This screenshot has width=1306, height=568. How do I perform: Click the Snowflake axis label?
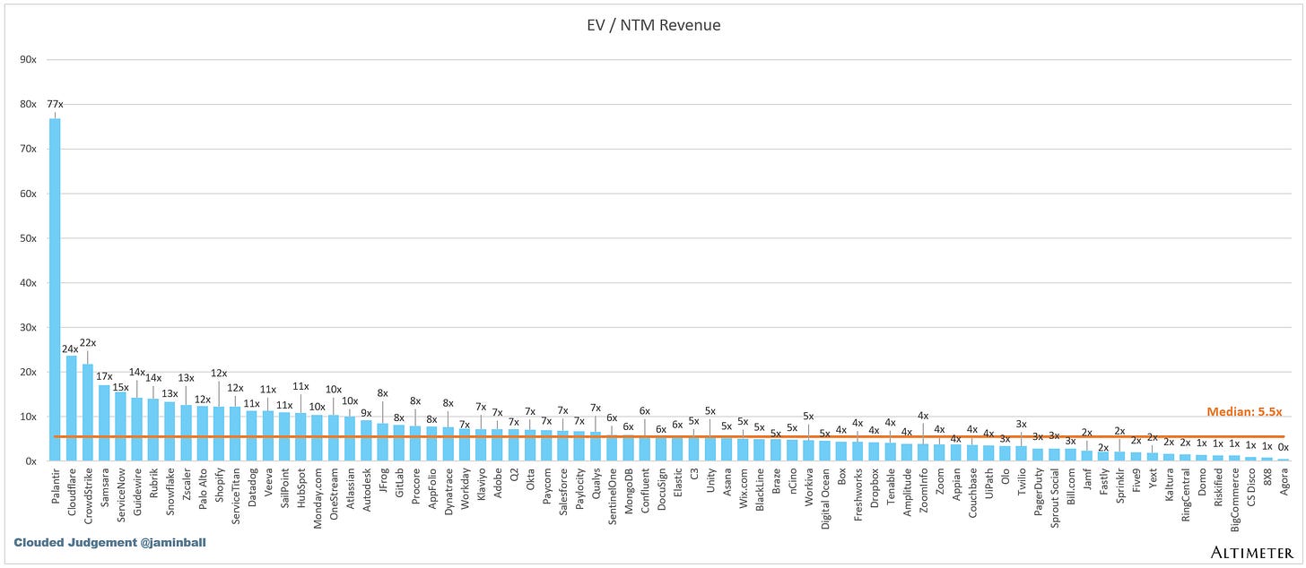point(170,491)
